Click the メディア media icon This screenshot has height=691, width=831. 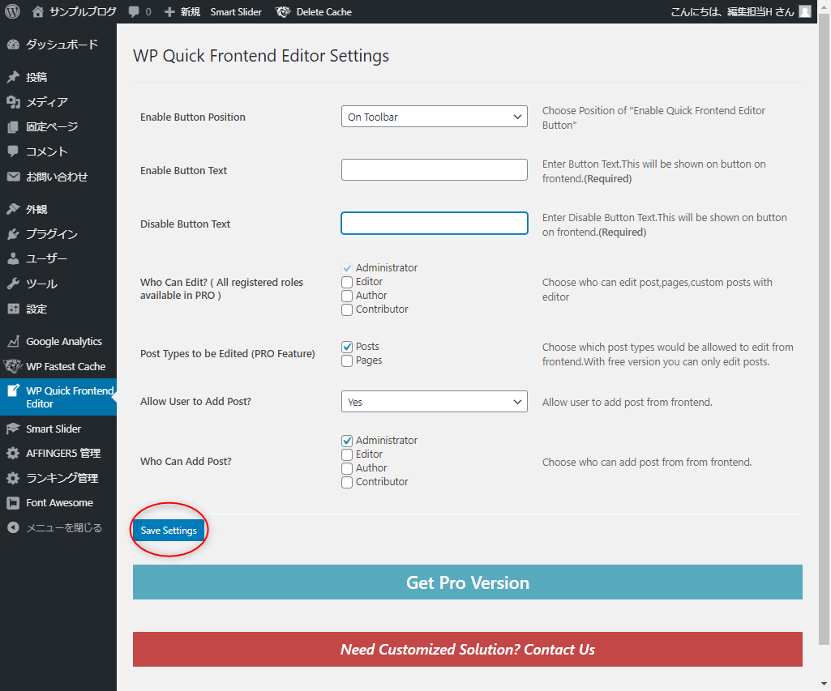click(13, 101)
